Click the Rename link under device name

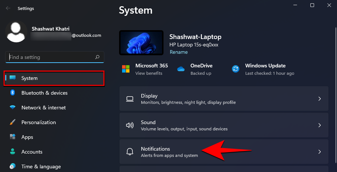click(x=178, y=52)
